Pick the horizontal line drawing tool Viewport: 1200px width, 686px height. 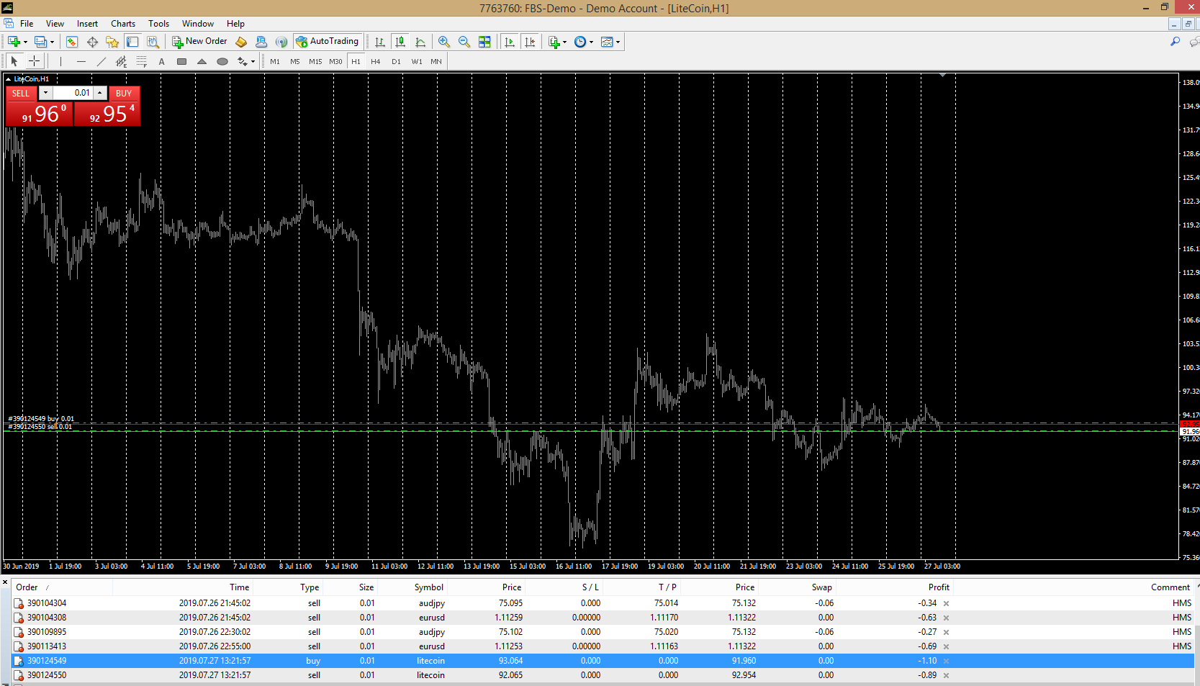click(81, 61)
